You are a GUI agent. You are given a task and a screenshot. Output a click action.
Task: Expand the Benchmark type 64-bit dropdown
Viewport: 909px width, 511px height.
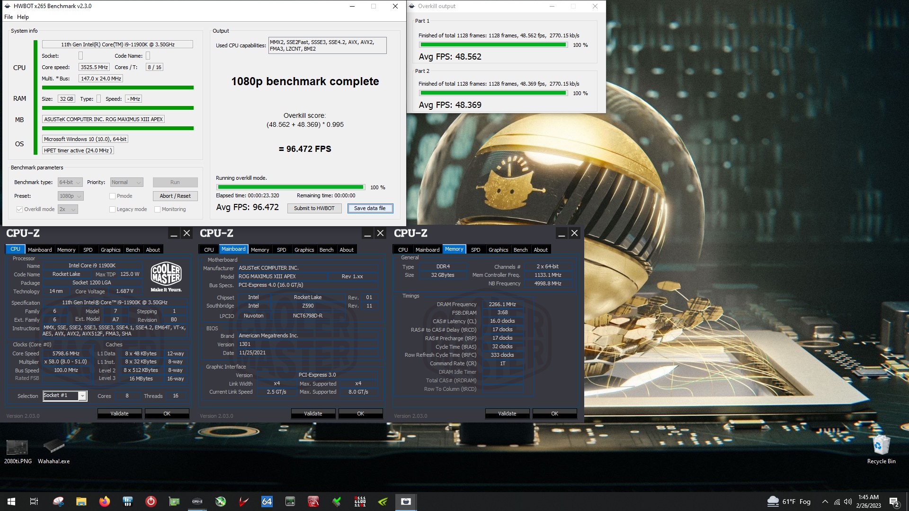tap(70, 182)
